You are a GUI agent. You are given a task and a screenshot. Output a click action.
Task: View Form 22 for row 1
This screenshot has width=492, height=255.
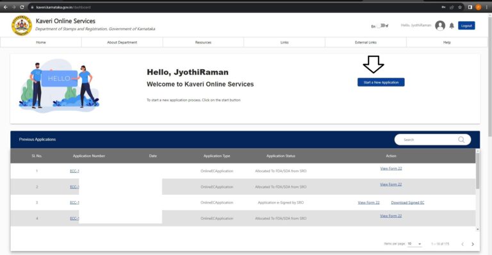click(x=391, y=169)
